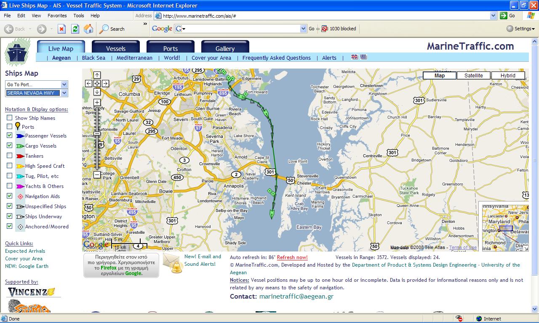
Task: Expand the Back button history arrow
Action: tap(30, 29)
